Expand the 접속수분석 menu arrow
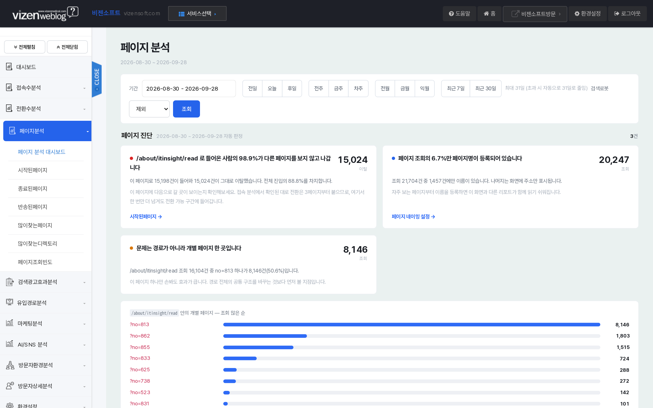This screenshot has width=653, height=408. (x=84, y=88)
